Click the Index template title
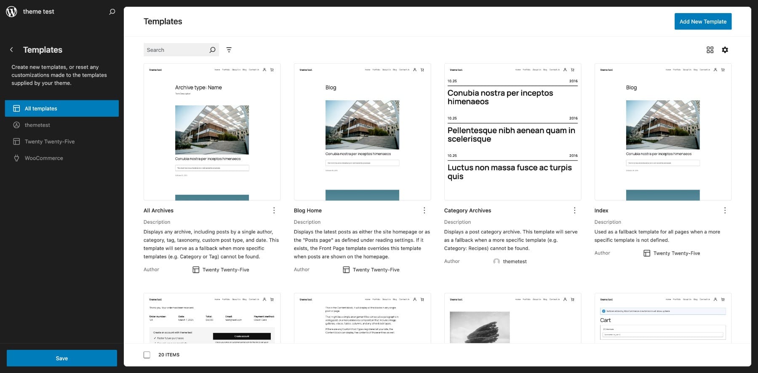 (x=601, y=210)
